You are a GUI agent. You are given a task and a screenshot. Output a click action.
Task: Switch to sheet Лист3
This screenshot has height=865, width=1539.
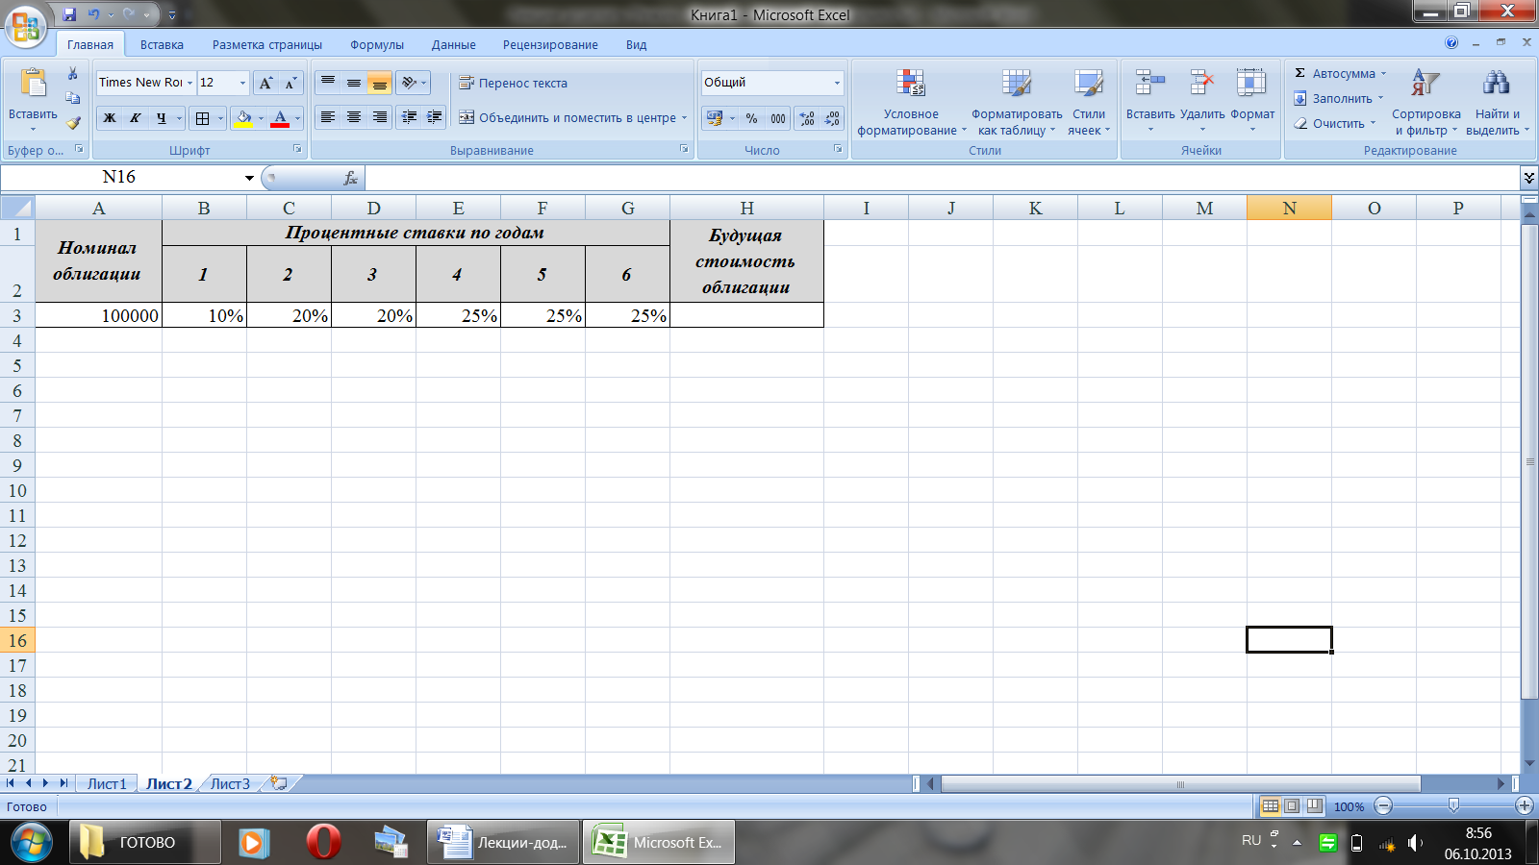pyautogui.click(x=230, y=783)
